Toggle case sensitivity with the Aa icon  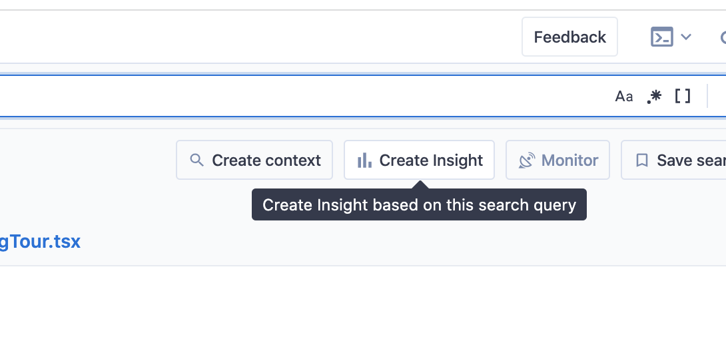click(x=623, y=97)
